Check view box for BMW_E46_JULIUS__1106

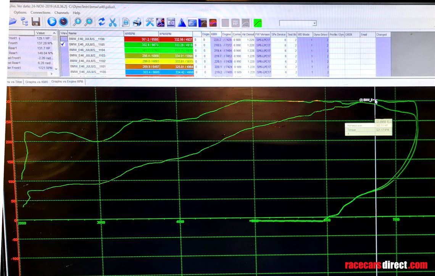point(63,39)
